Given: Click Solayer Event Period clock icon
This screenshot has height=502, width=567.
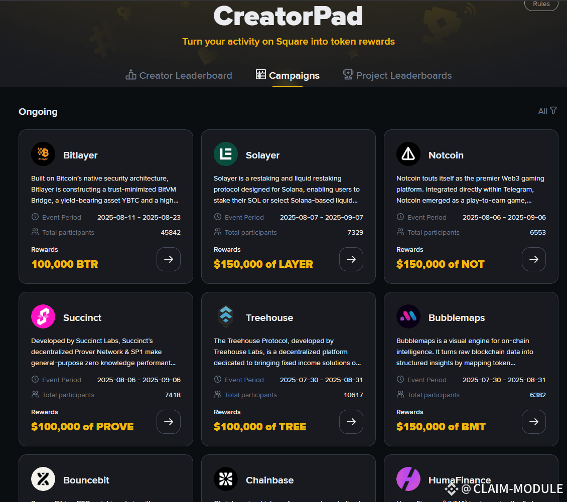Looking at the screenshot, I should [218, 217].
